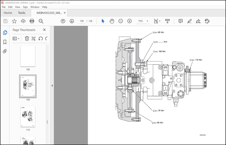Select the arrow selection tool
226x145 pixels.
click(x=103, y=21)
